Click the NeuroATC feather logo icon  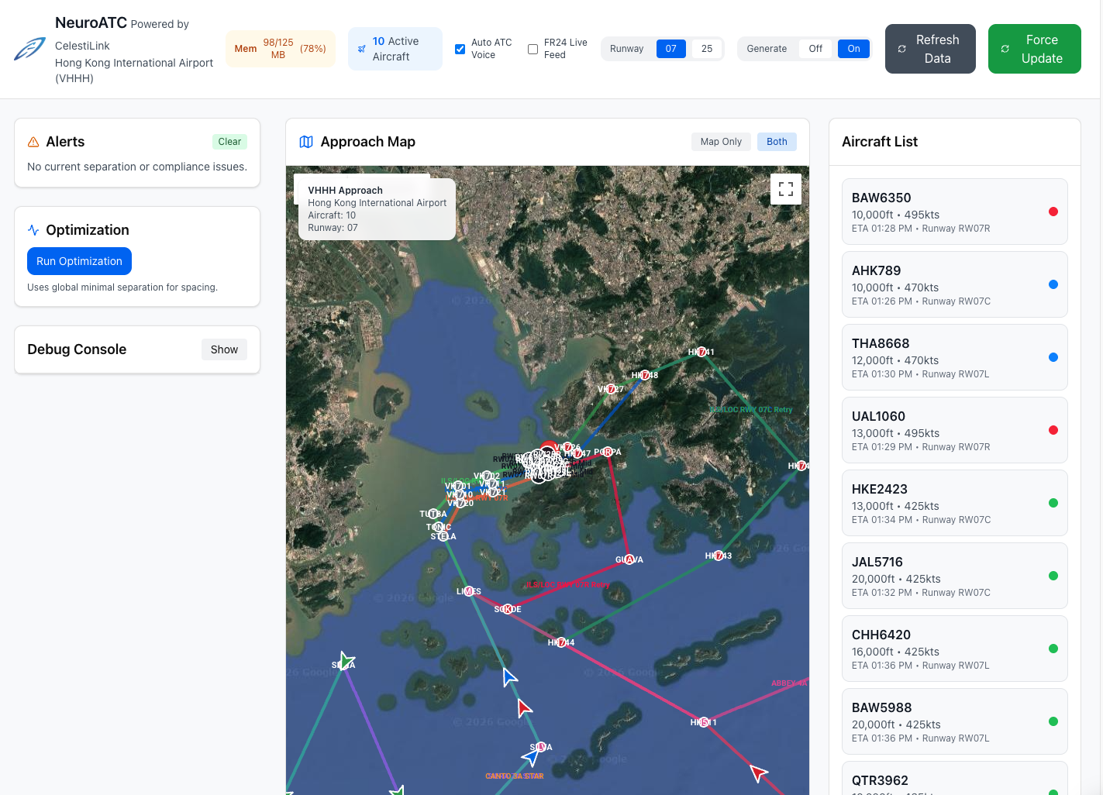29,50
